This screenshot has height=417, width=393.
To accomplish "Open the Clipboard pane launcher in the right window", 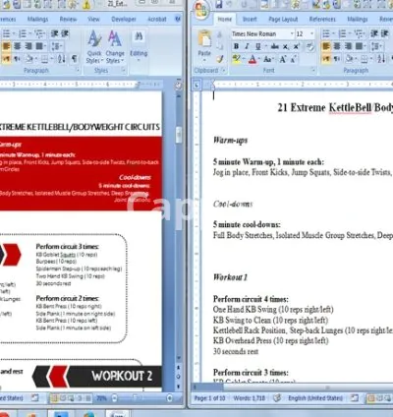I will [224, 70].
